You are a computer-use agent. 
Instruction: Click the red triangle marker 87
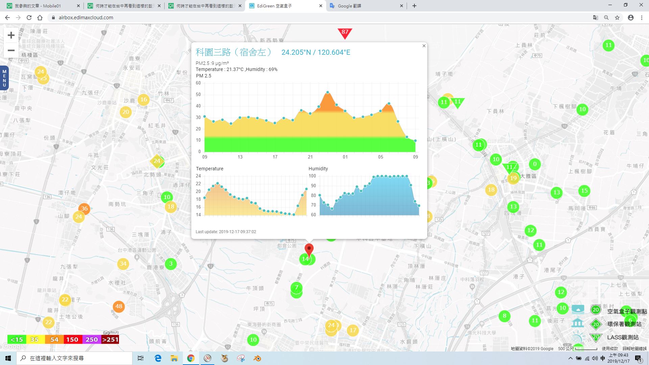coord(345,33)
